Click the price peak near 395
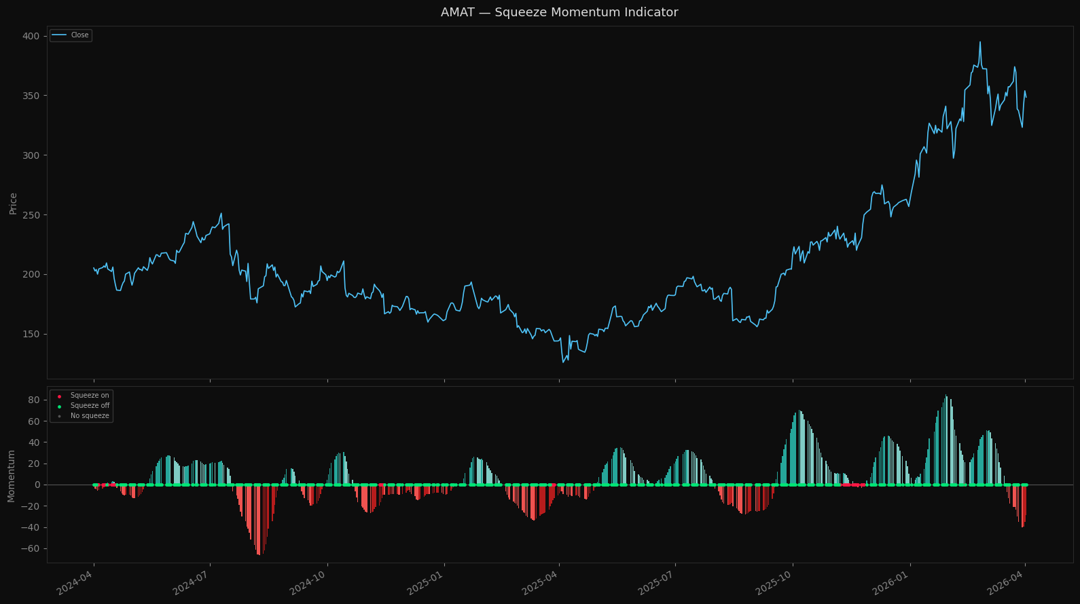The width and height of the screenshot is (1080, 604). [979, 42]
